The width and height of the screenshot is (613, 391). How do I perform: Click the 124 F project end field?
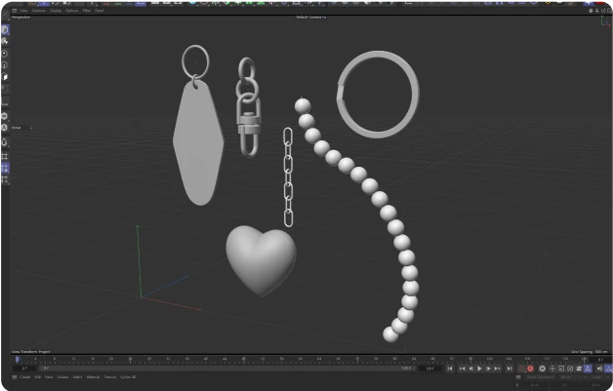click(x=429, y=369)
